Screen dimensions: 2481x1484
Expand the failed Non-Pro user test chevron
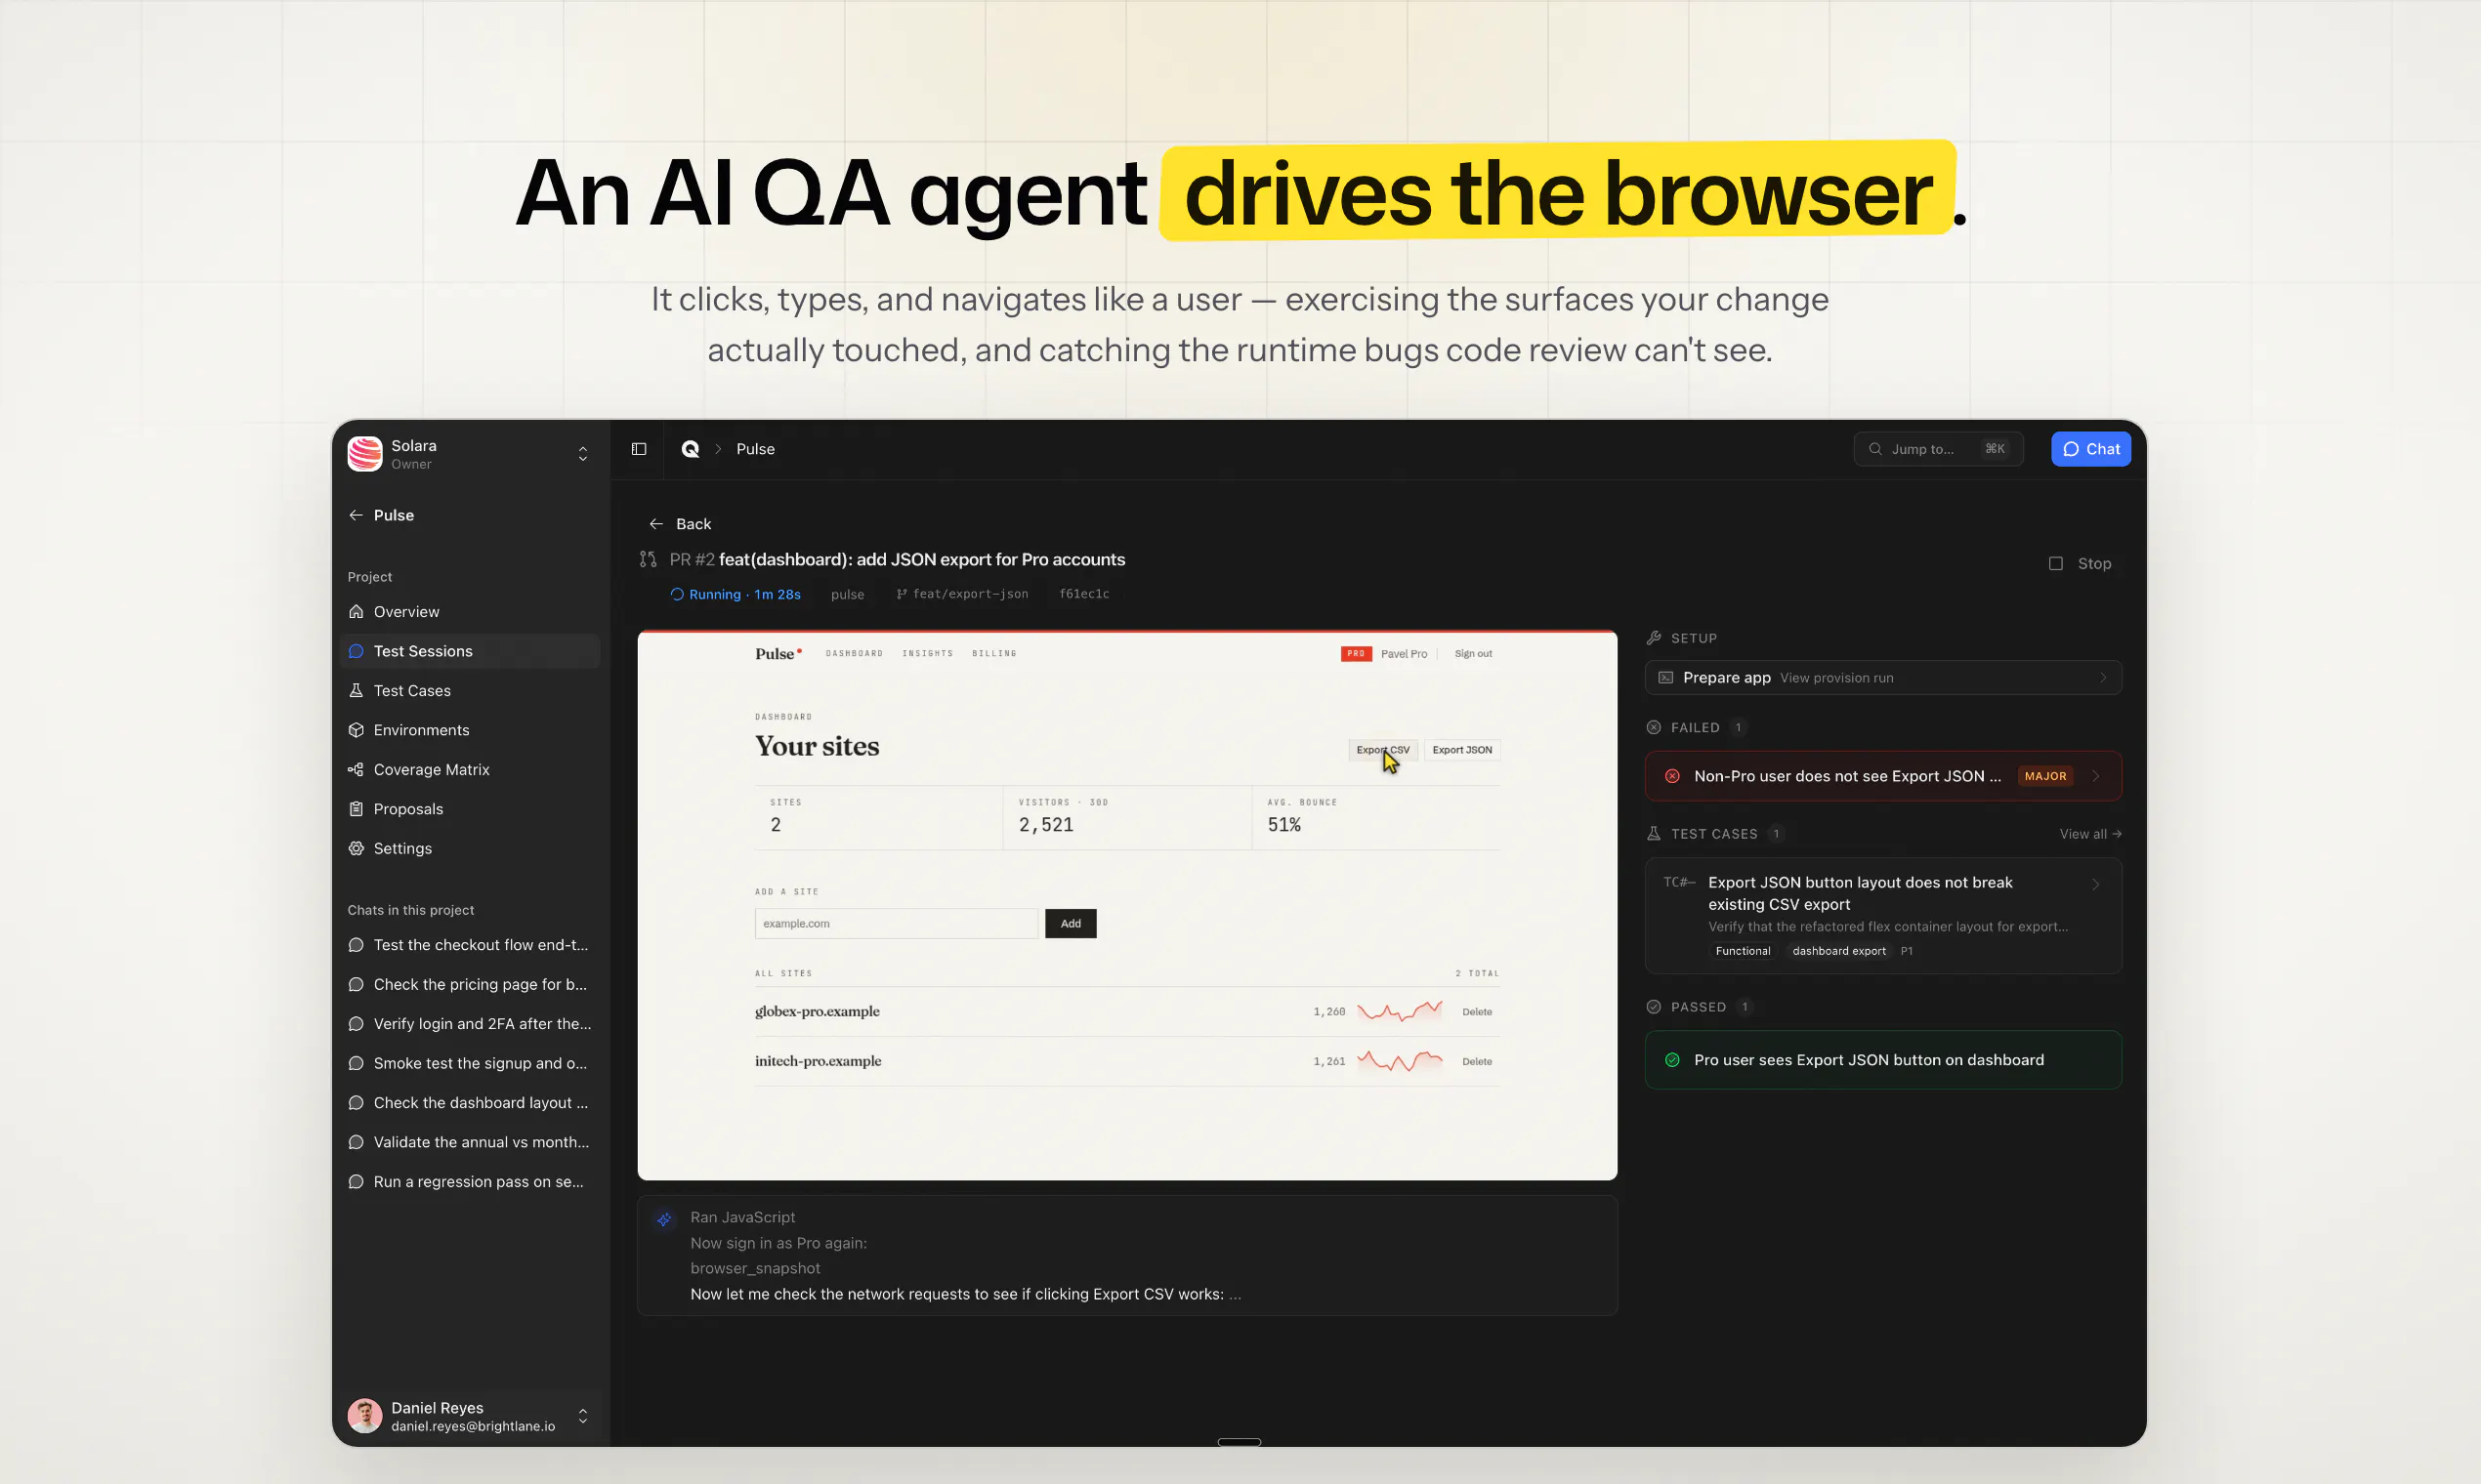[x=2096, y=776]
